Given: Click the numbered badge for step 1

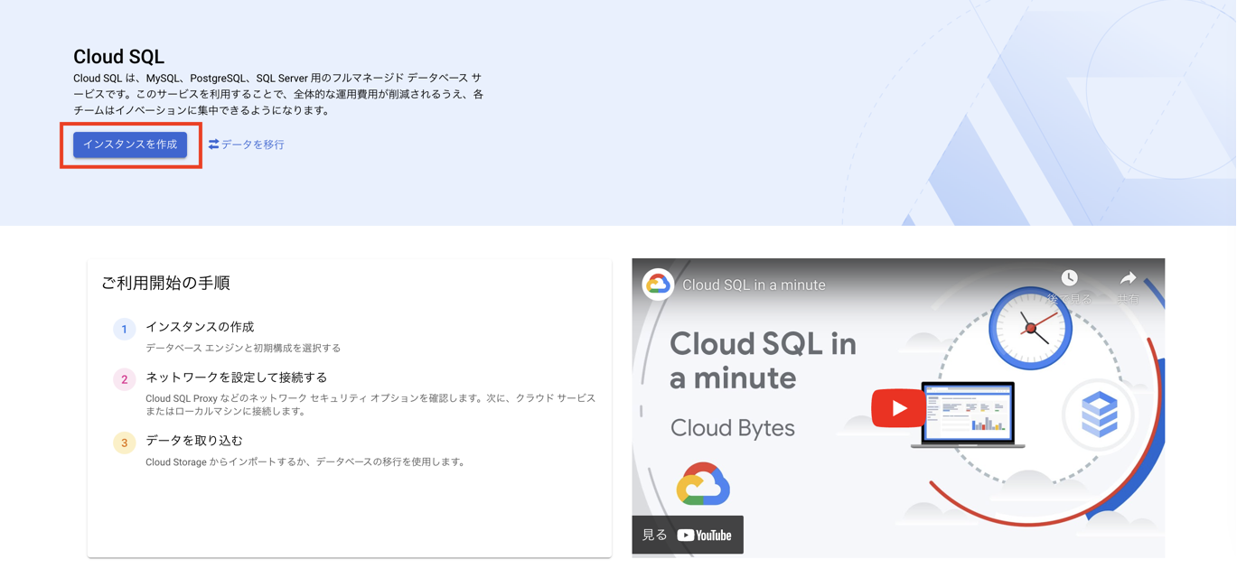Looking at the screenshot, I should point(124,329).
